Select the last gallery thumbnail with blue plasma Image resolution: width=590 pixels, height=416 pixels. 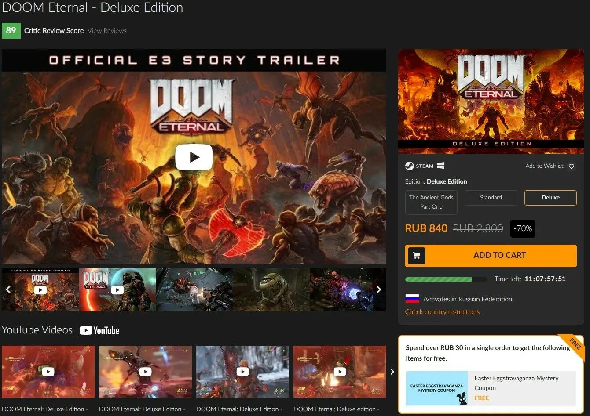(x=348, y=290)
